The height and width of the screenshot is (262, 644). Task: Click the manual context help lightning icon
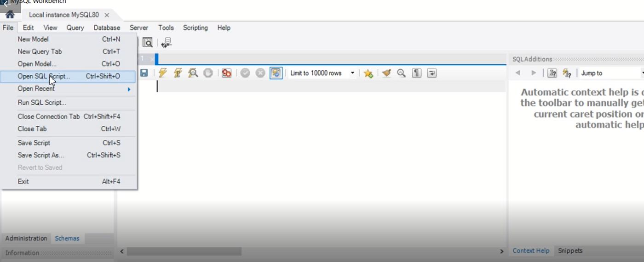coord(567,73)
